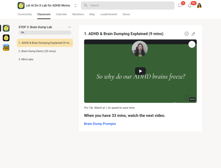221x168 pixels.
Task: Click the 0% course progress bar
Action: tap(45, 33)
